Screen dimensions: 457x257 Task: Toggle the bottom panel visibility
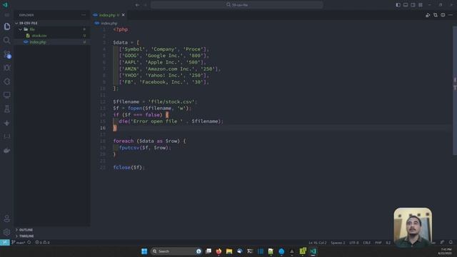(406, 5)
